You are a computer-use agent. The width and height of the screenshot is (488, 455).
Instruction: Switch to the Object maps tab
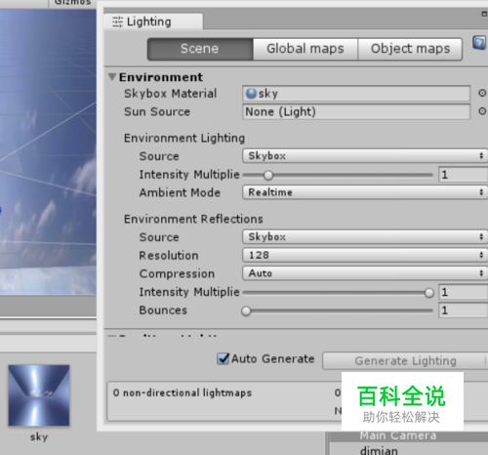(410, 49)
